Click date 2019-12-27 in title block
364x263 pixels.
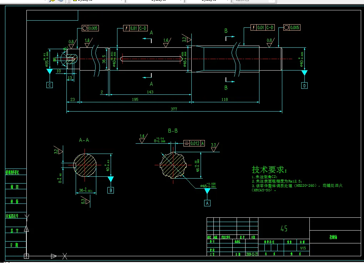click(x=252, y=254)
